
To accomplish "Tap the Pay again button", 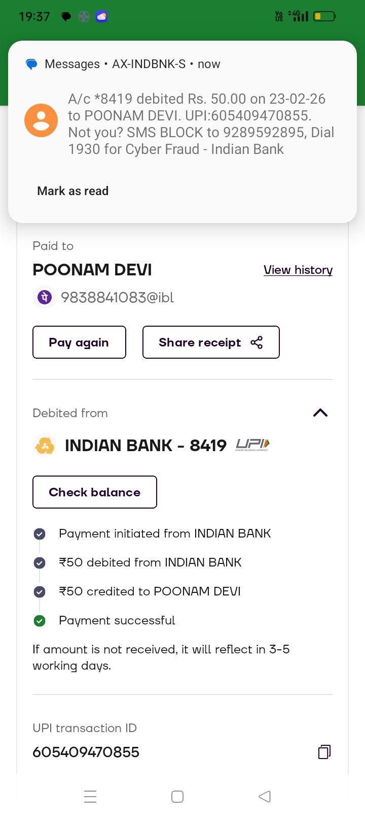I will coord(79,342).
